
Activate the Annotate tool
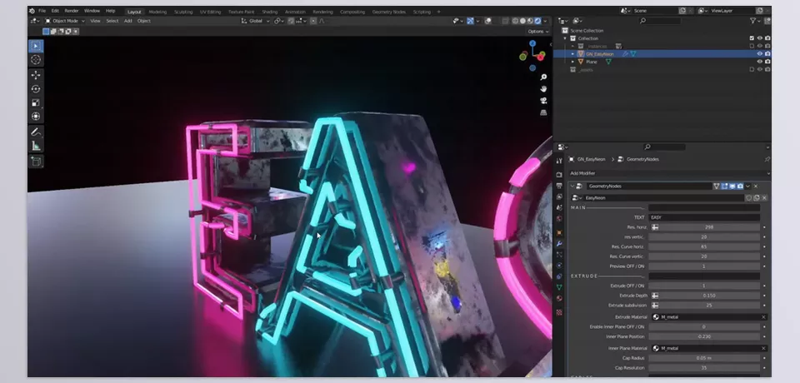pyautogui.click(x=36, y=132)
